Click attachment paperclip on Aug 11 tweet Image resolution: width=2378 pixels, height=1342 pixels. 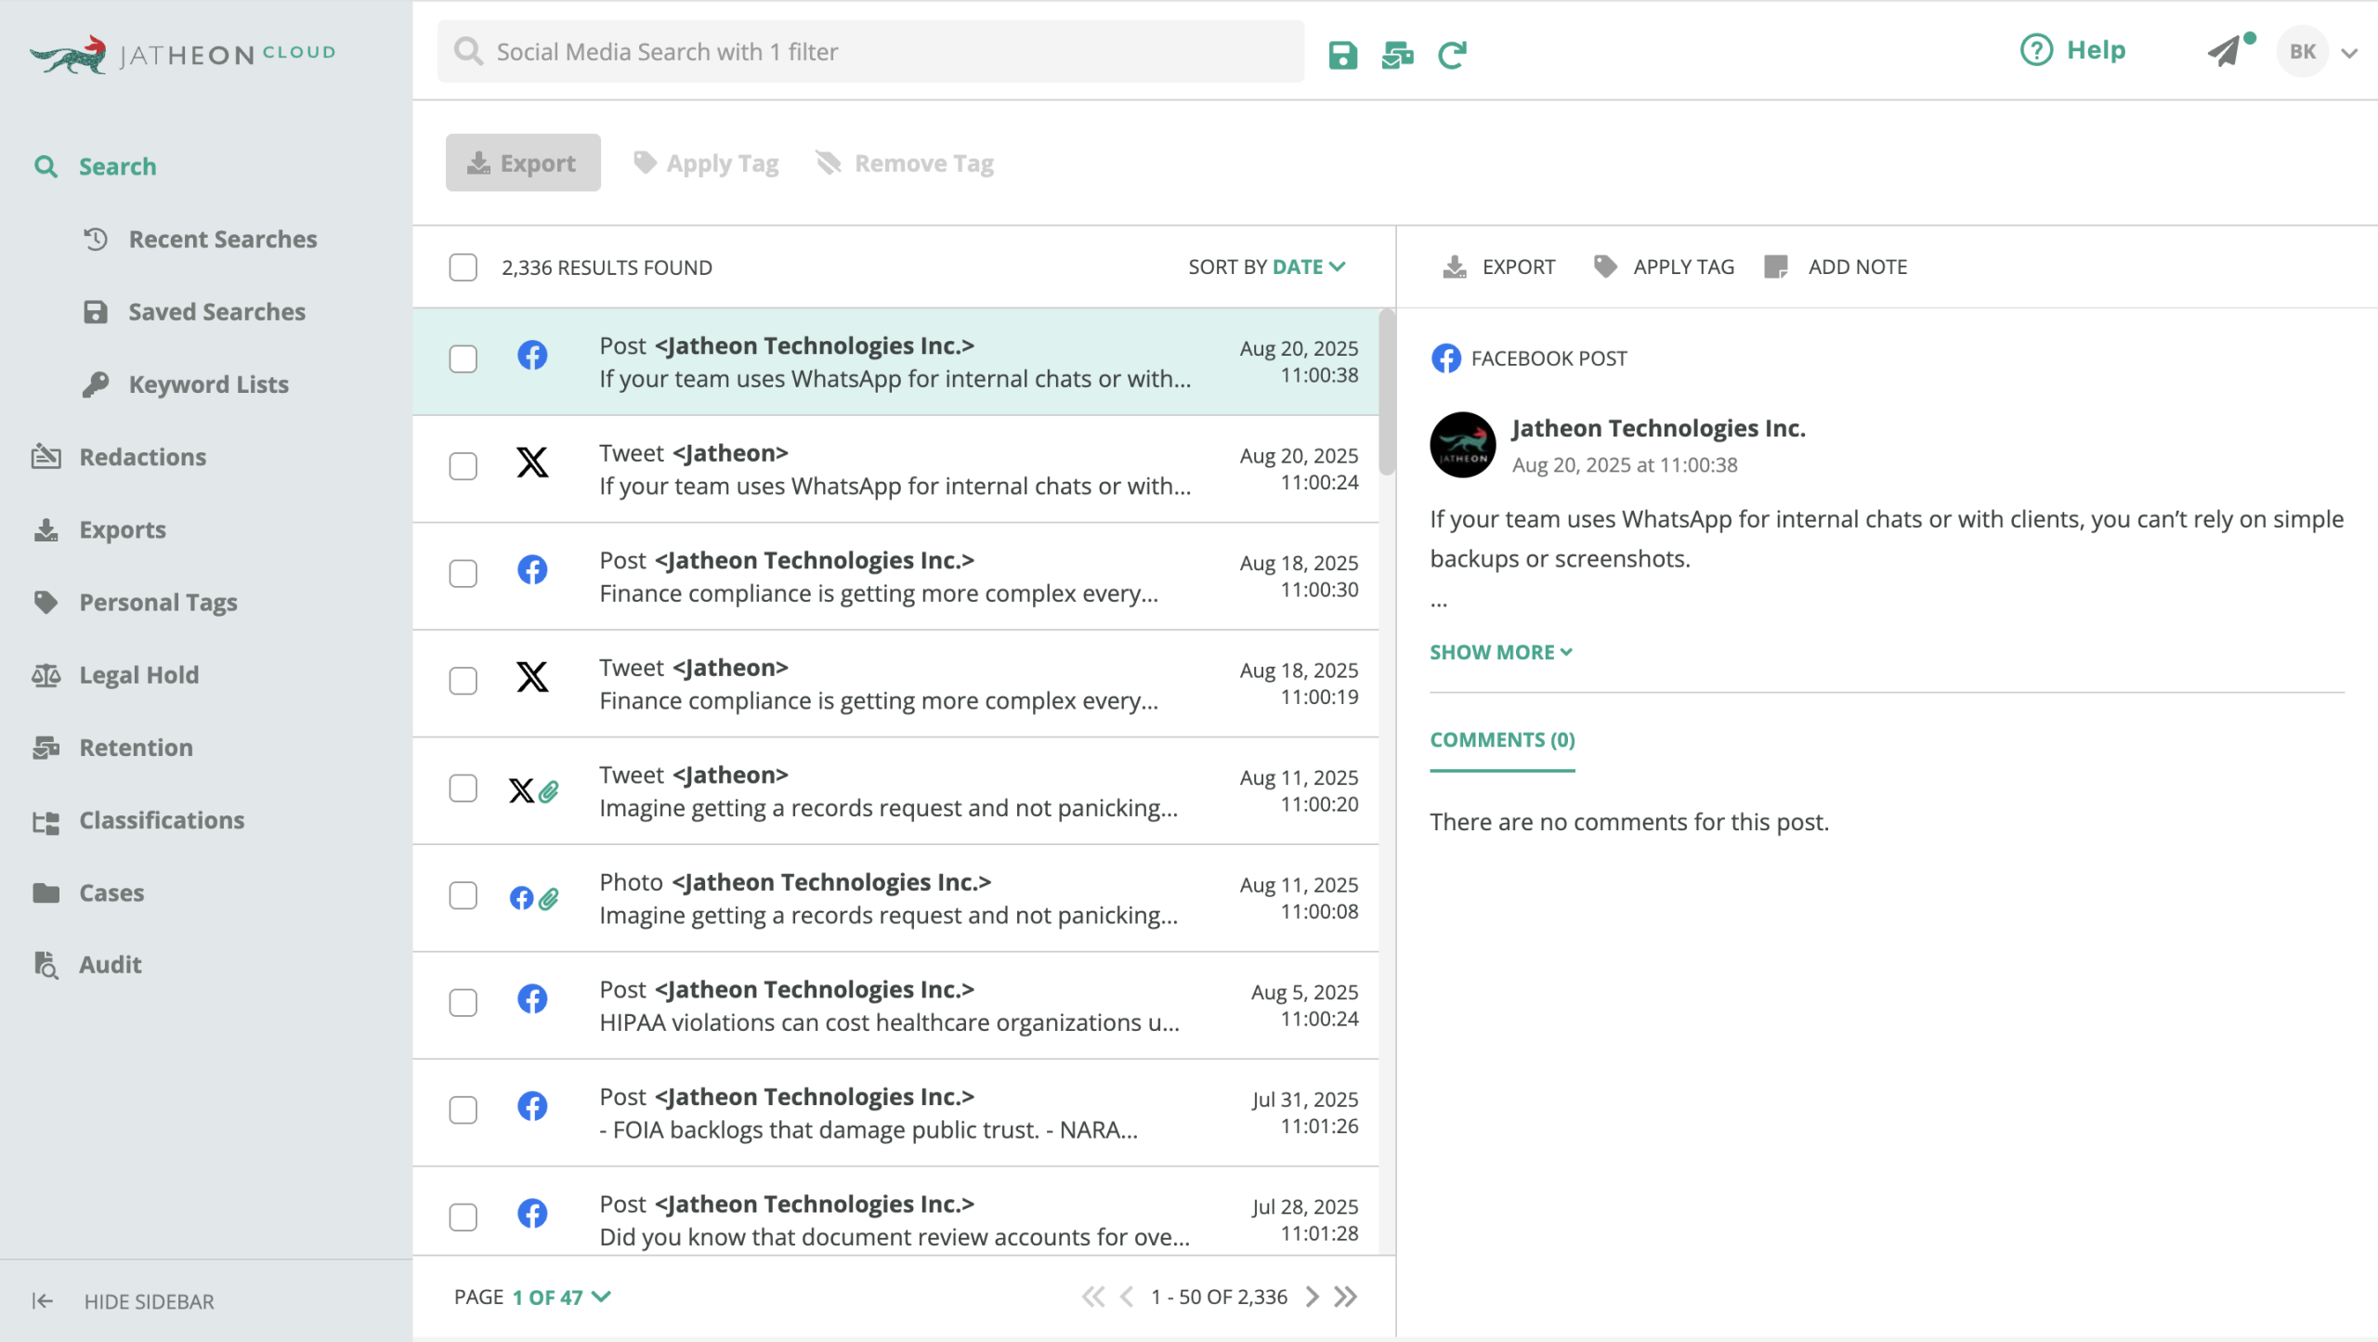tap(549, 791)
